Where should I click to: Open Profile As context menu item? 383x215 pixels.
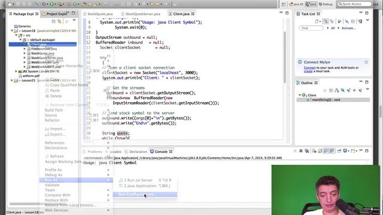[76, 170]
